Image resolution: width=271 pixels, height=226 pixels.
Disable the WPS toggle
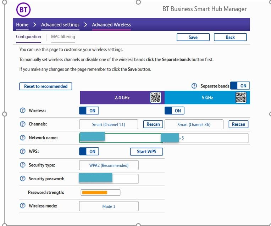point(89,152)
